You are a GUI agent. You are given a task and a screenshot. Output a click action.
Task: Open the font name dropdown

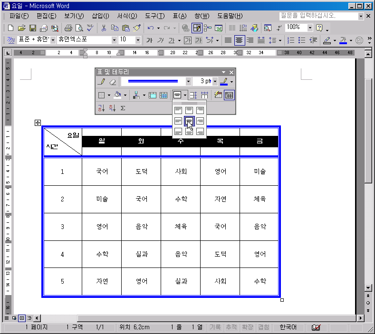point(114,40)
